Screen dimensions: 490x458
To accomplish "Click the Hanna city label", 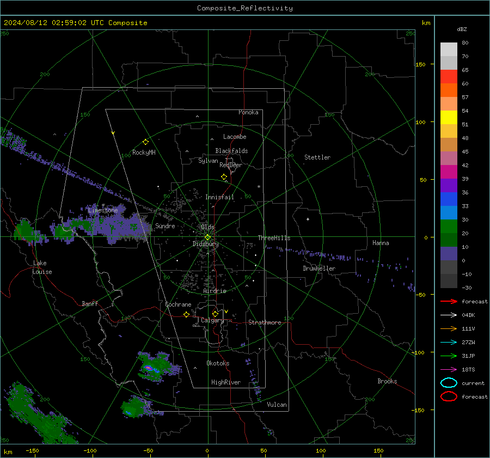I will [x=381, y=243].
